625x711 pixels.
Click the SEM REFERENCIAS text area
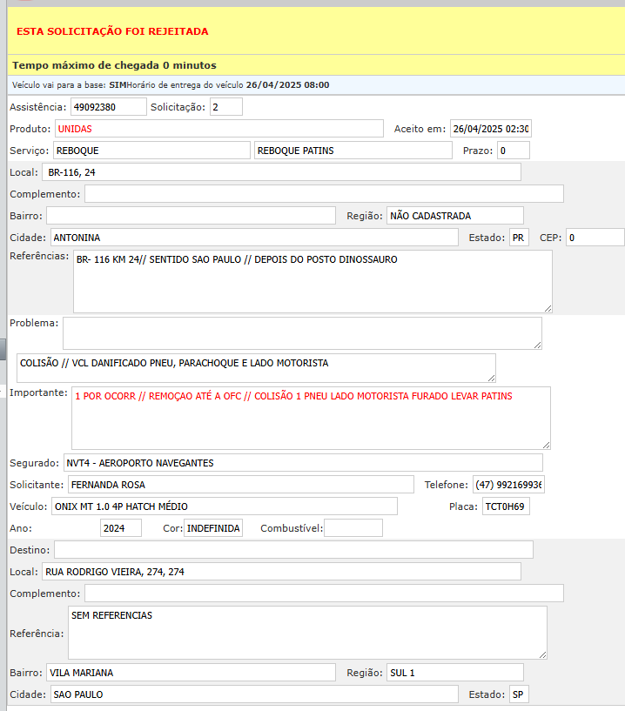(307, 633)
